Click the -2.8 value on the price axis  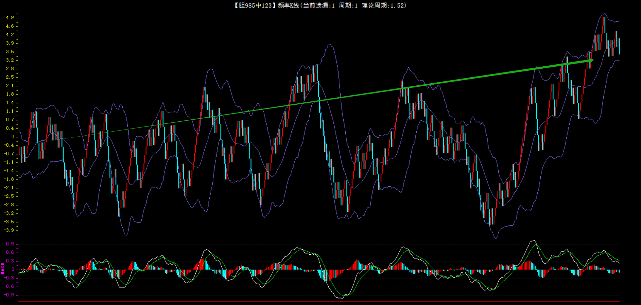tap(9, 205)
